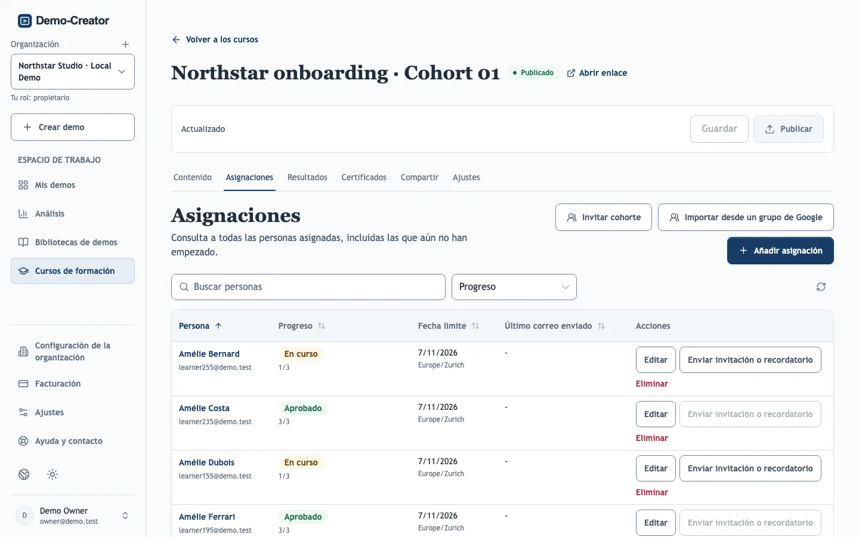
Task: Toggle the sun light/dark theme icon
Action: (x=52, y=474)
